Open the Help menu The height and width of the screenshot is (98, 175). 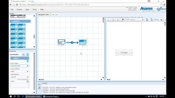[x=42, y=10]
